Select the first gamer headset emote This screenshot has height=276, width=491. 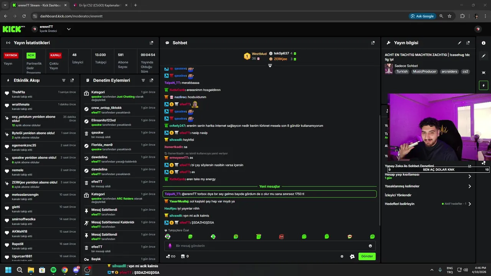(168, 237)
